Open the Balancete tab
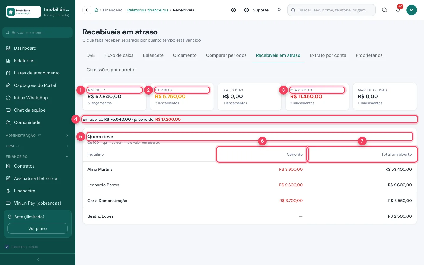This screenshot has width=424, height=265. click(x=153, y=55)
